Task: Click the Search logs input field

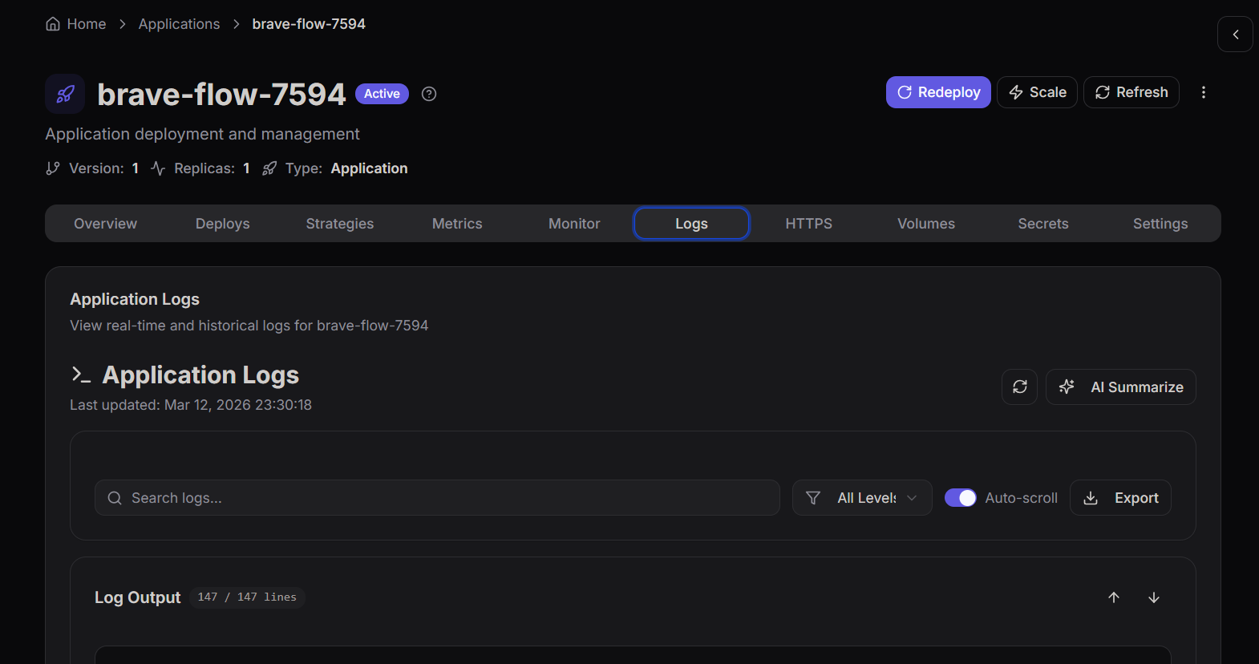Action: click(x=437, y=498)
